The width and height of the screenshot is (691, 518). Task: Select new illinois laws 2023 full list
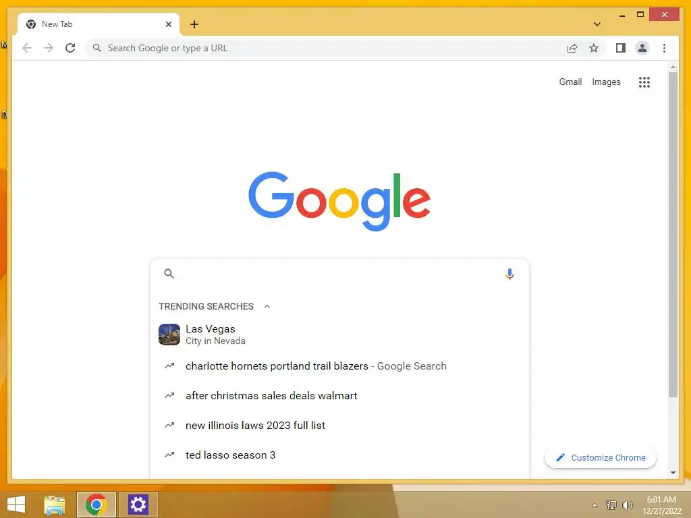pos(339,425)
